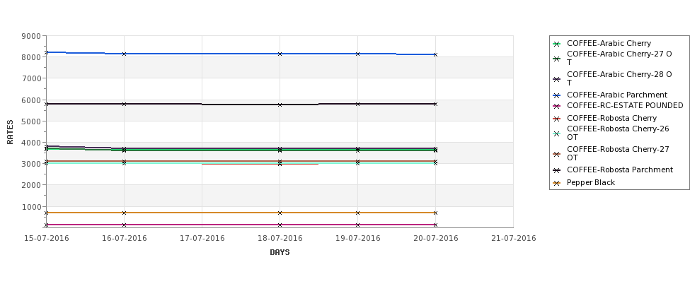Screen dimensions: 690x303
Task: Click the RATES axis title
Action: (x=10, y=132)
